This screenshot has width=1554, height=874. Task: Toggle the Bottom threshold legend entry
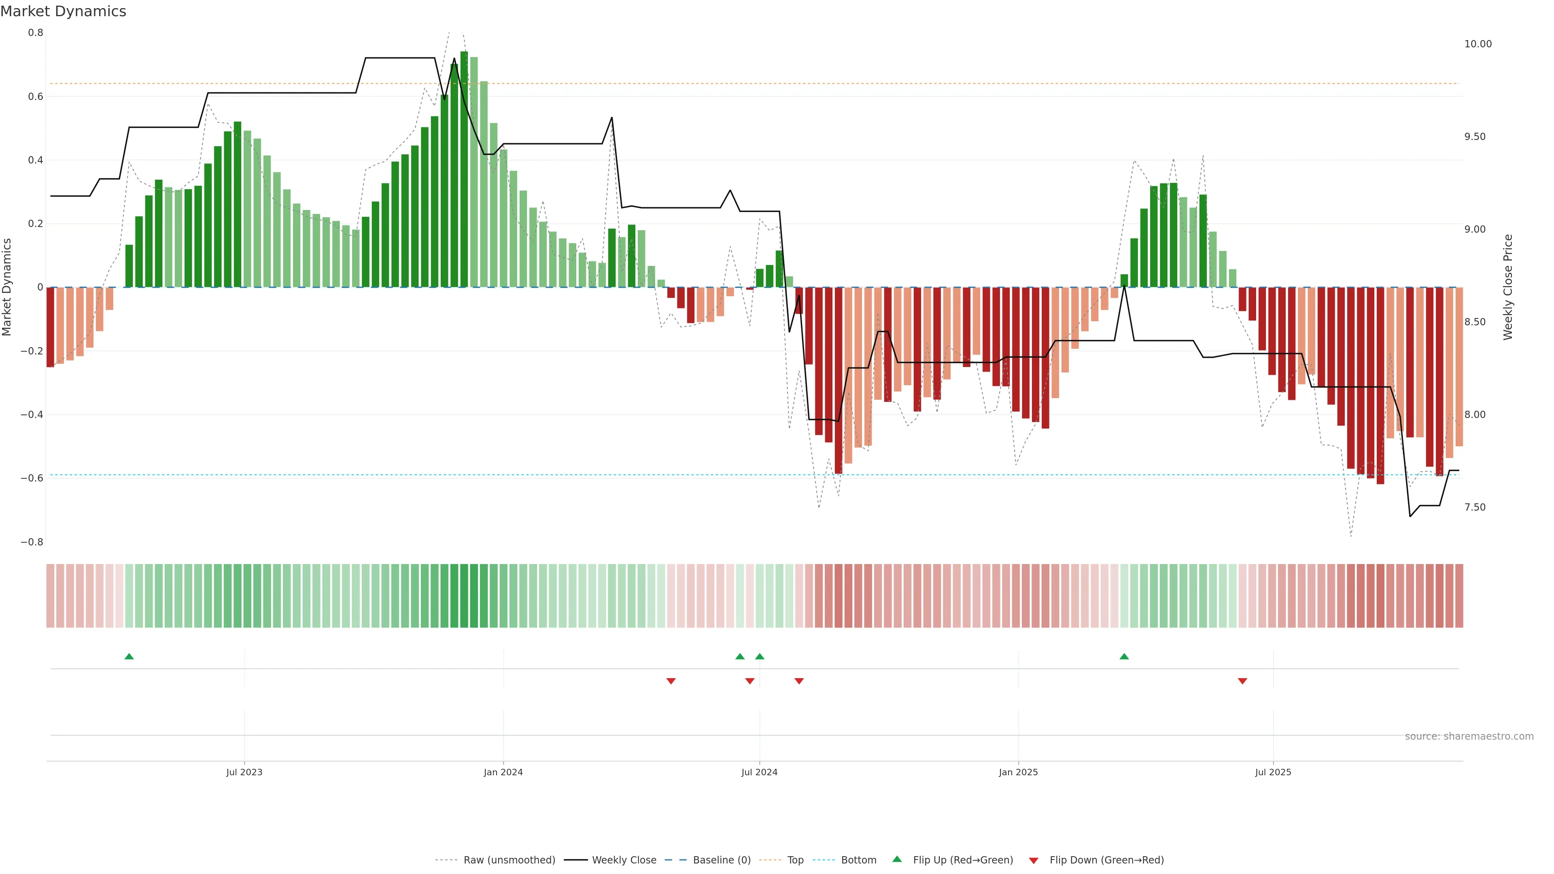pyautogui.click(x=858, y=860)
